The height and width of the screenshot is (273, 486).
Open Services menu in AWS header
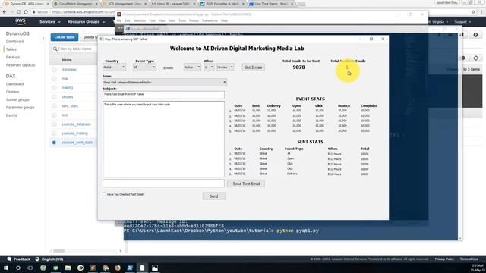tap(49, 22)
